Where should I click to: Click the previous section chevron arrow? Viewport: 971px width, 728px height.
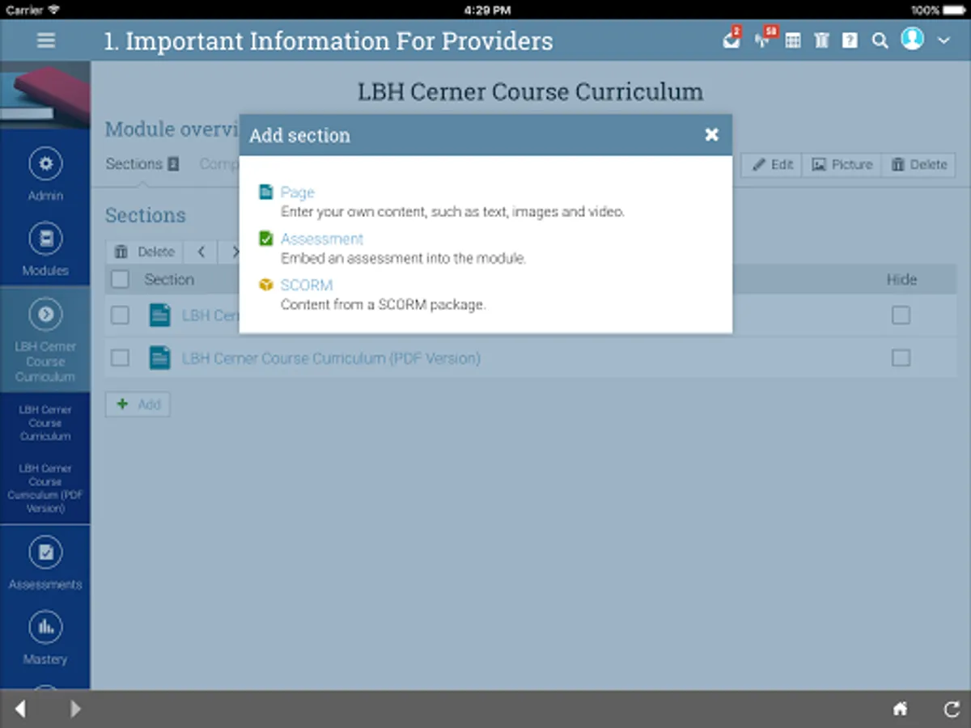201,252
